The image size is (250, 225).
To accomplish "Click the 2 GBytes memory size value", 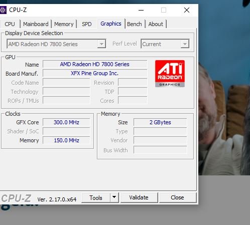I will pos(160,122).
